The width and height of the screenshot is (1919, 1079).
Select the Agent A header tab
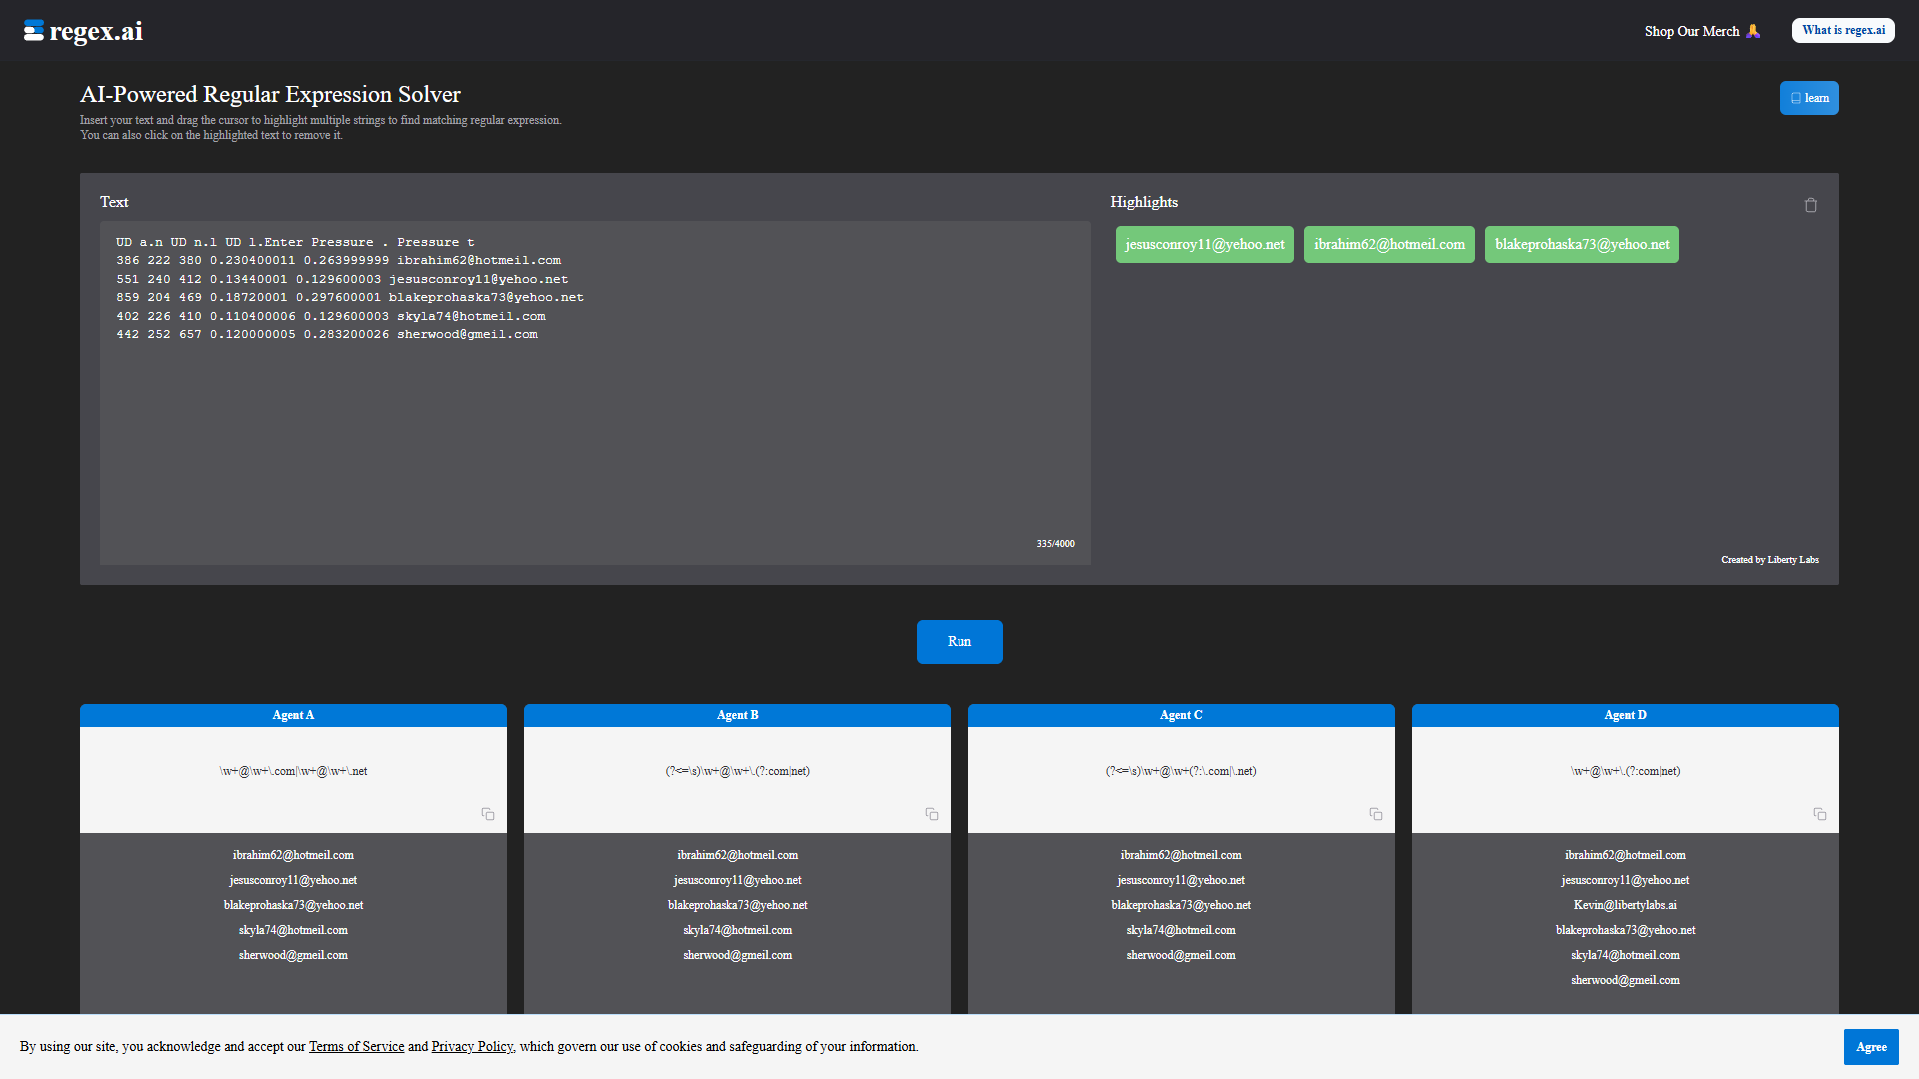(293, 715)
